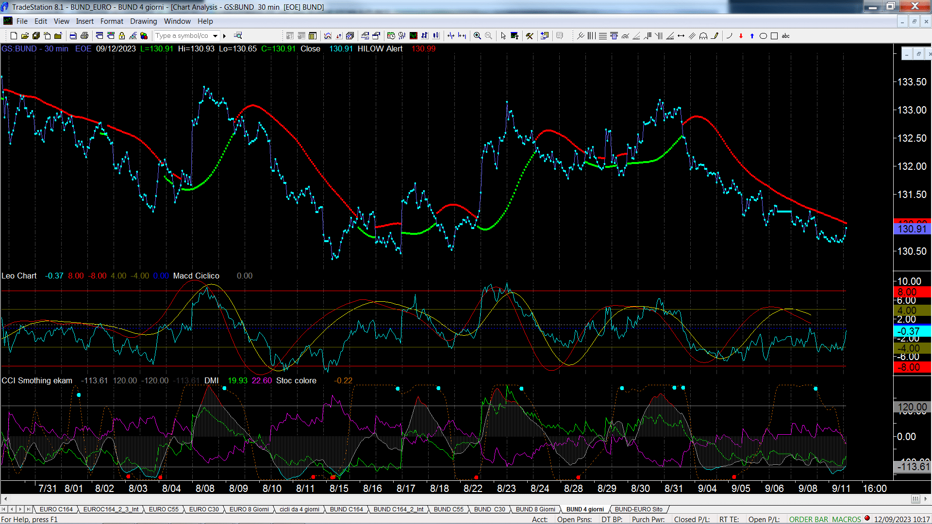This screenshot has width=932, height=524.
Task: Open the Window menu
Action: (x=177, y=21)
